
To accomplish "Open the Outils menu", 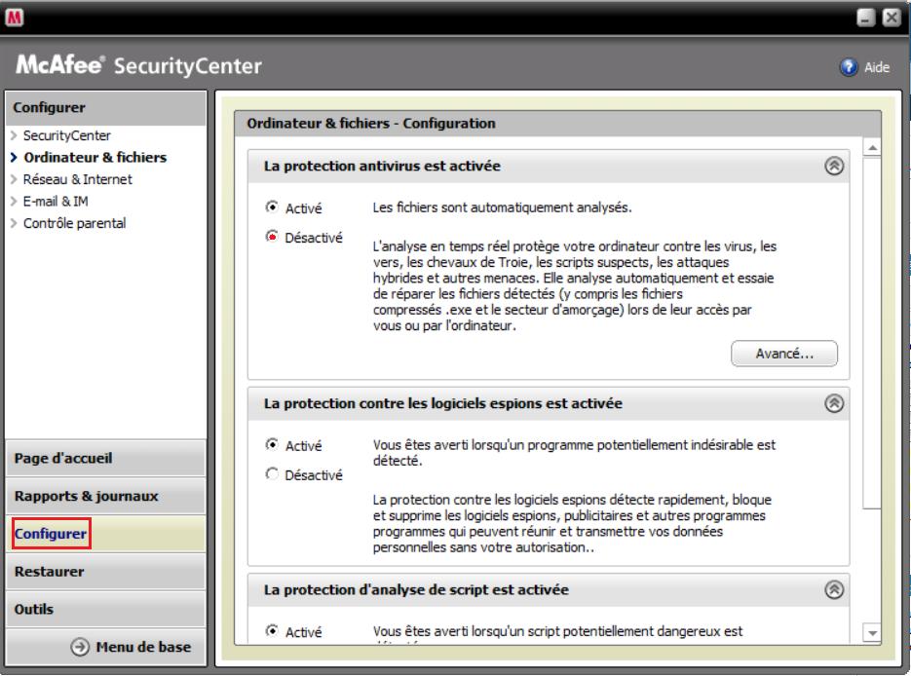I will click(x=106, y=609).
